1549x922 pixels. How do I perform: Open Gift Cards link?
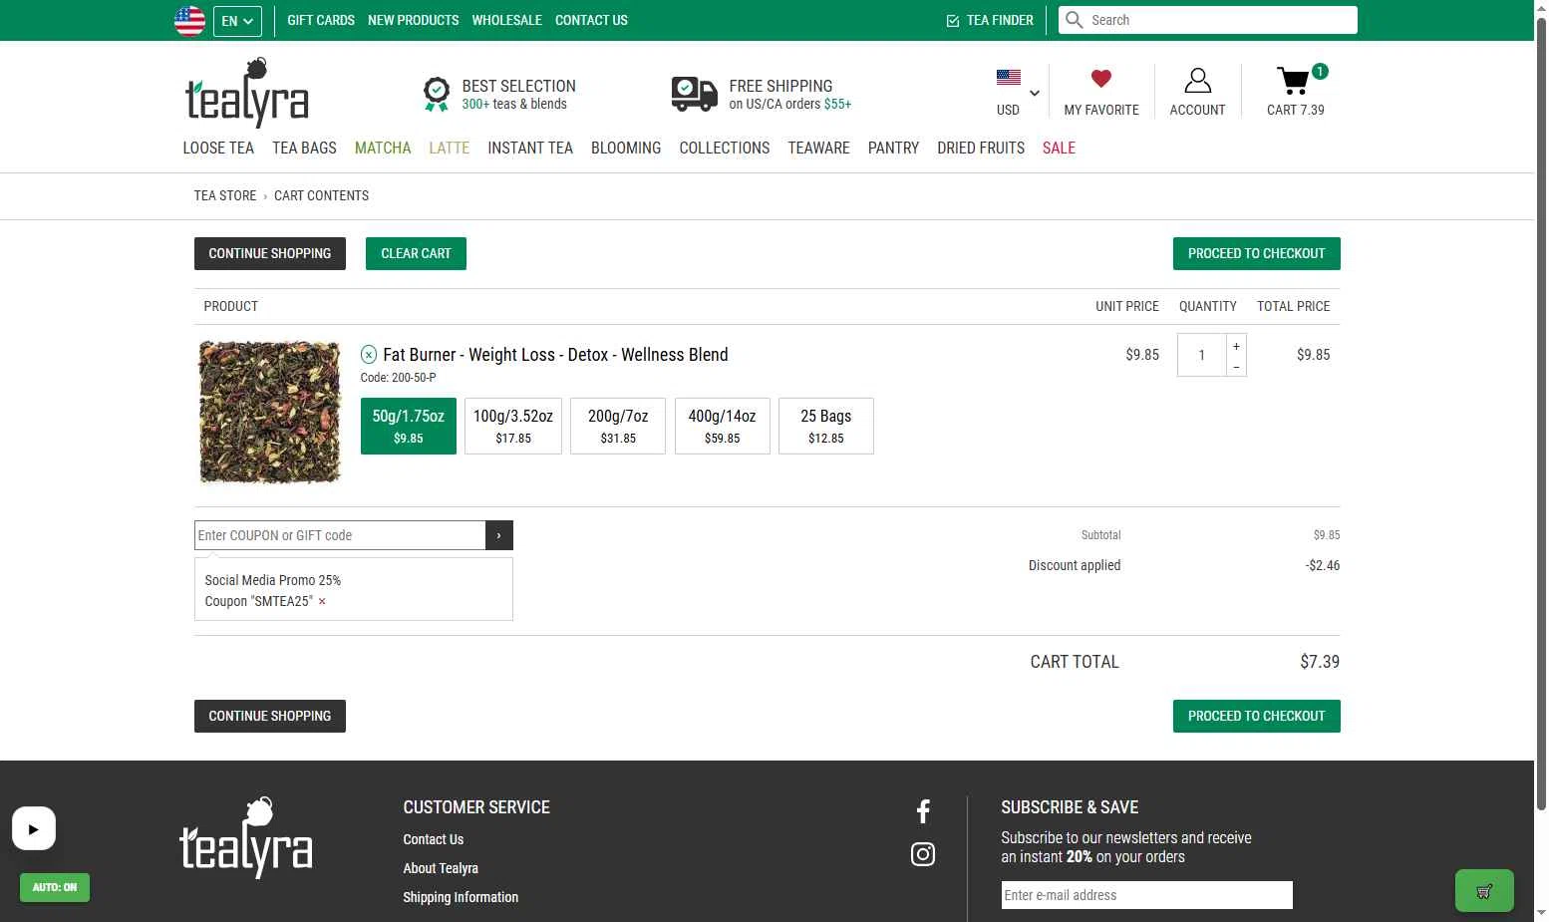(x=321, y=20)
